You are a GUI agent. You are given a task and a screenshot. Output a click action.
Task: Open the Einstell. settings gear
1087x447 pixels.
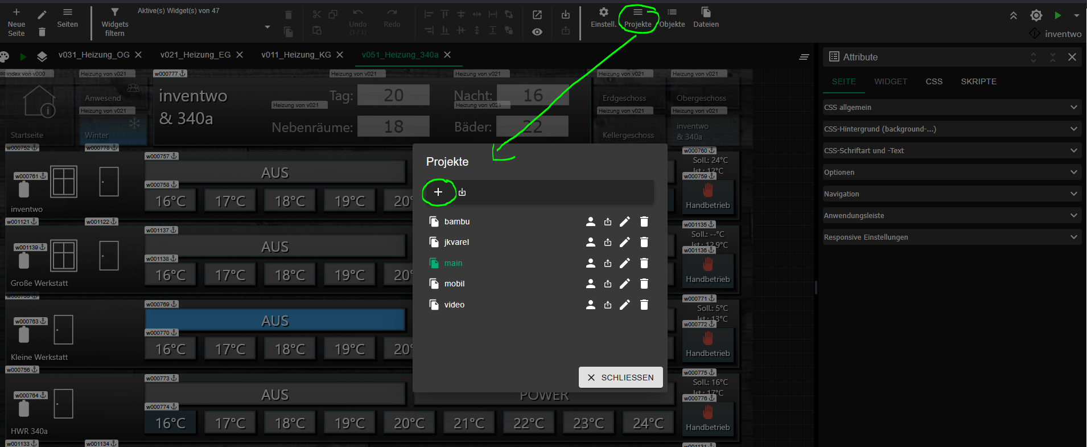click(x=603, y=18)
